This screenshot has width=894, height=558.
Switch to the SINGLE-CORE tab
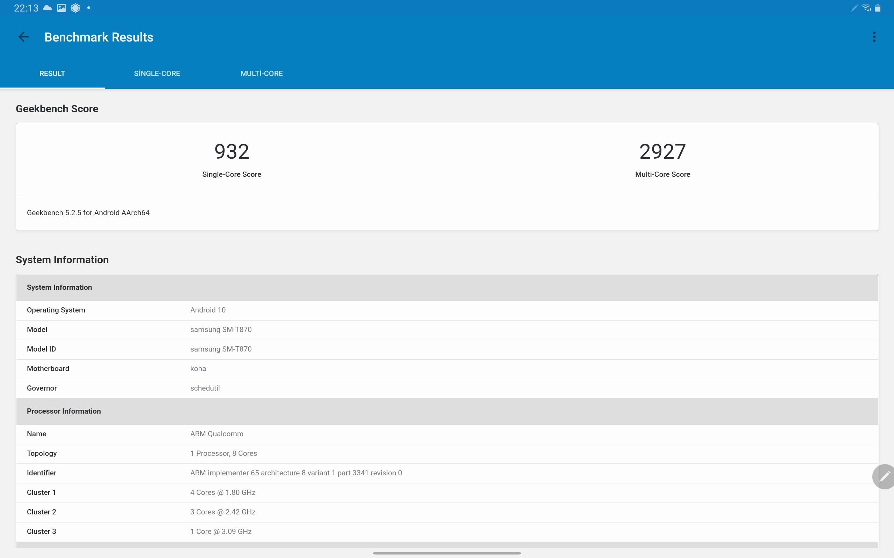point(157,74)
